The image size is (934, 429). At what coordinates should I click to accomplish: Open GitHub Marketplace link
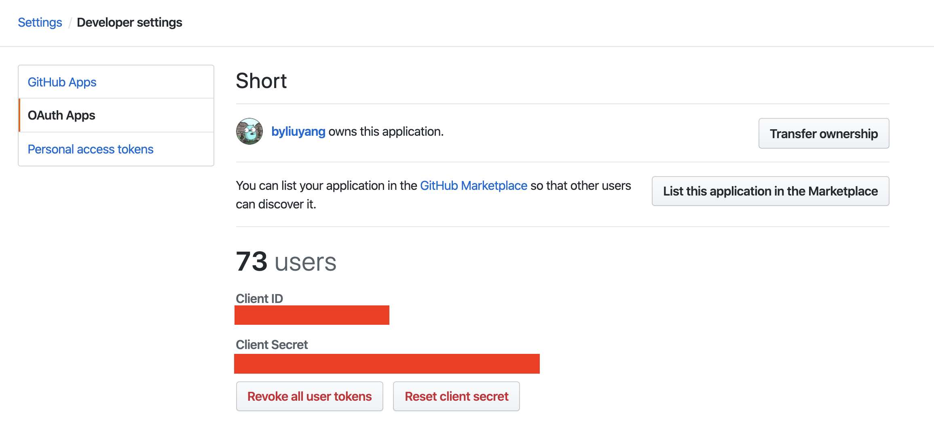click(x=473, y=185)
